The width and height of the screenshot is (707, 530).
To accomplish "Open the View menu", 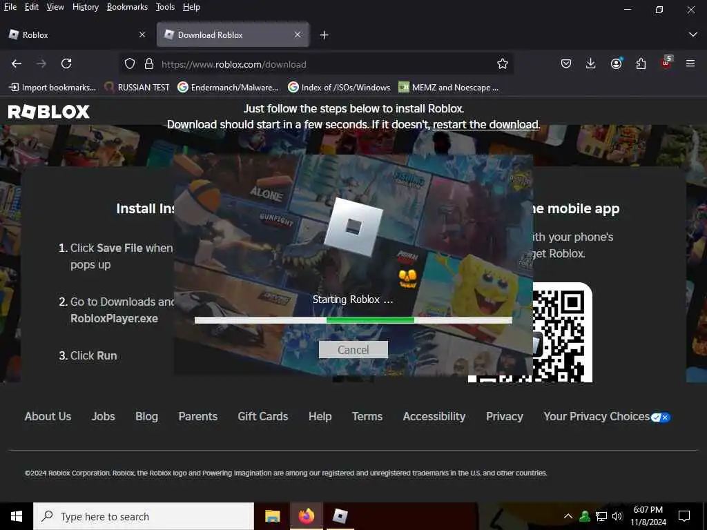I will 55,7.
